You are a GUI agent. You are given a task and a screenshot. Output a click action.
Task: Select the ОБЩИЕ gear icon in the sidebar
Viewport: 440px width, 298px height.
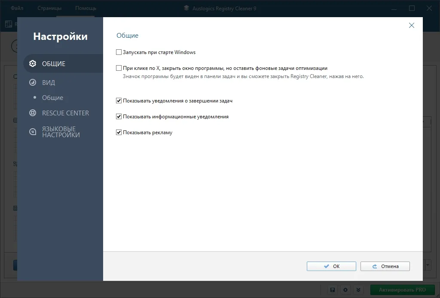(33, 63)
